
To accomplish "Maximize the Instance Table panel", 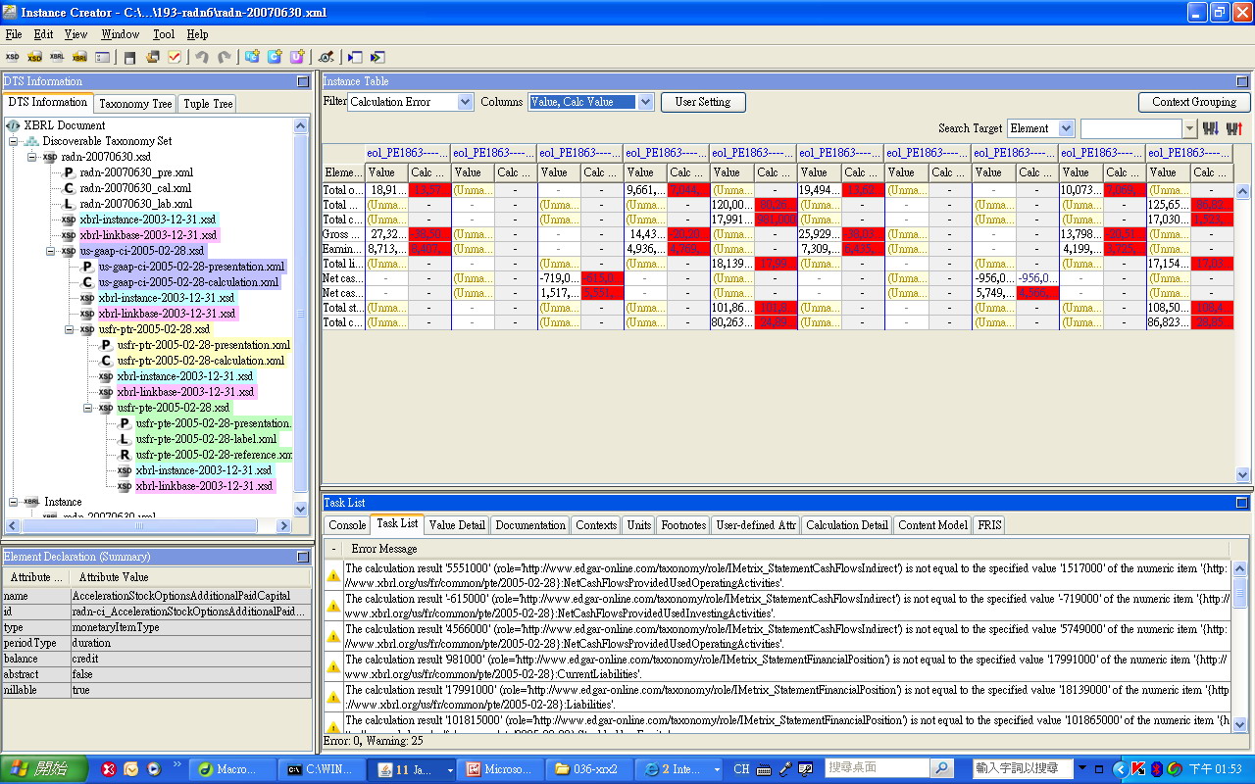I will [x=1242, y=81].
